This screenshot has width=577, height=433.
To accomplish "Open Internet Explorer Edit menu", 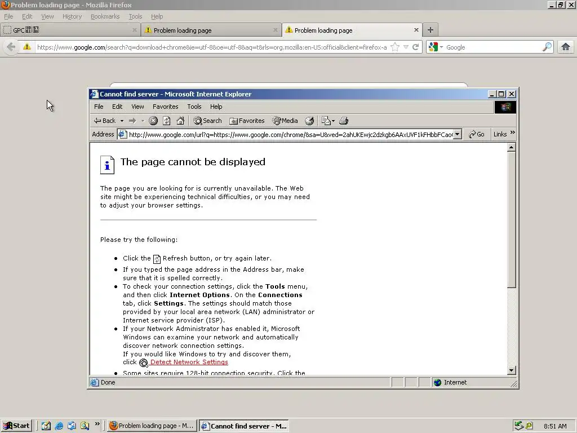I will click(x=117, y=107).
